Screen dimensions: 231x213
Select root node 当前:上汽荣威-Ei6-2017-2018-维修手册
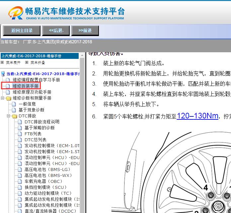43,74
